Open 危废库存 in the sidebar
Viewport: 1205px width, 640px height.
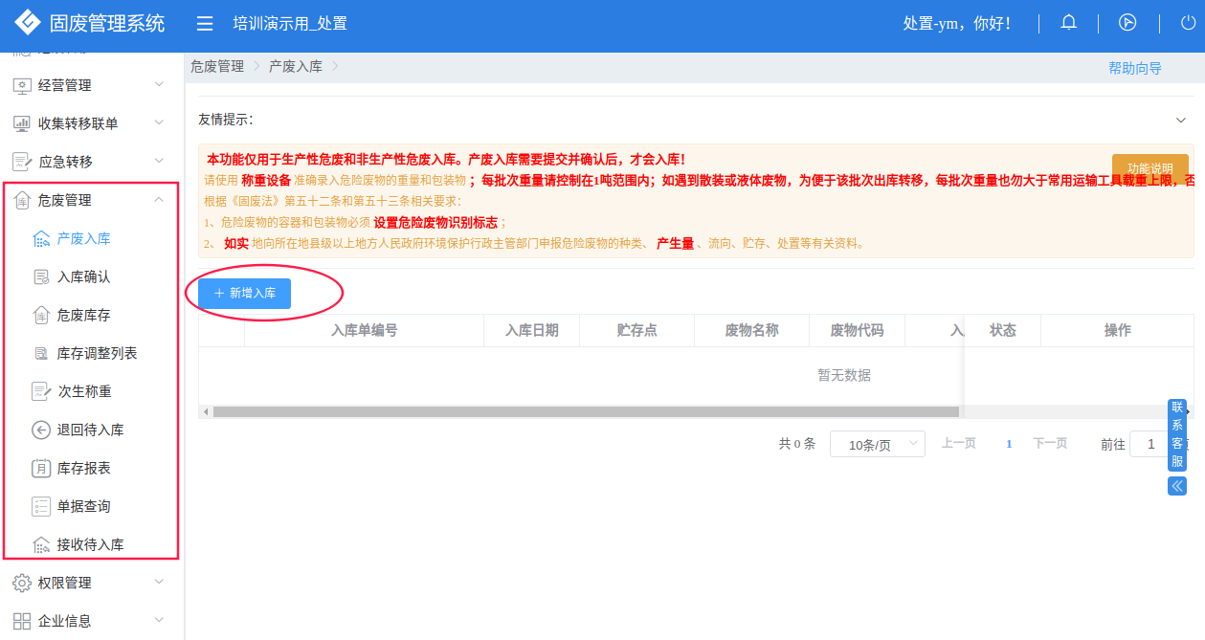click(84, 315)
